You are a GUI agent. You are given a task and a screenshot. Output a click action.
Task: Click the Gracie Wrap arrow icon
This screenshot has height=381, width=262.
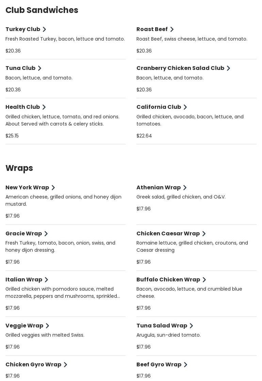pyautogui.click(x=46, y=234)
